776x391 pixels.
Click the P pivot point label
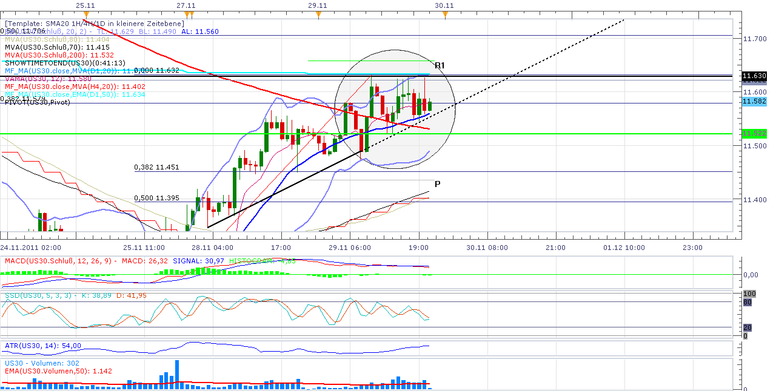click(437, 183)
